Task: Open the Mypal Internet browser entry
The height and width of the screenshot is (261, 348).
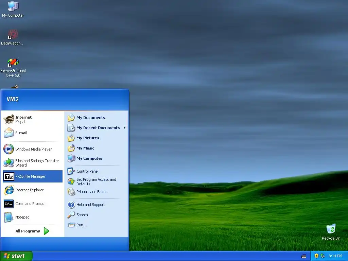Action: click(x=32, y=119)
